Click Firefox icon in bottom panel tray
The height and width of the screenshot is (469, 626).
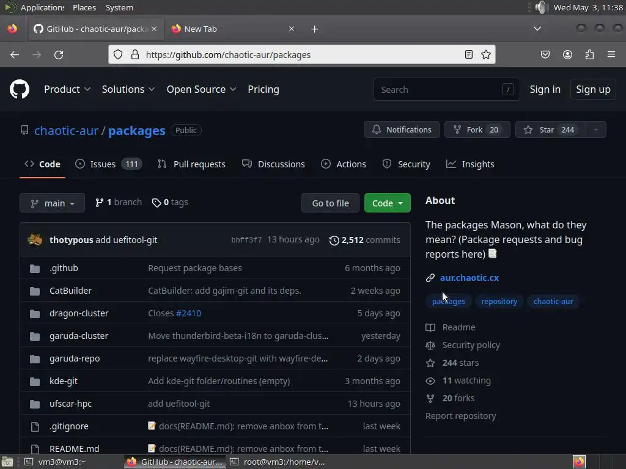579,462
